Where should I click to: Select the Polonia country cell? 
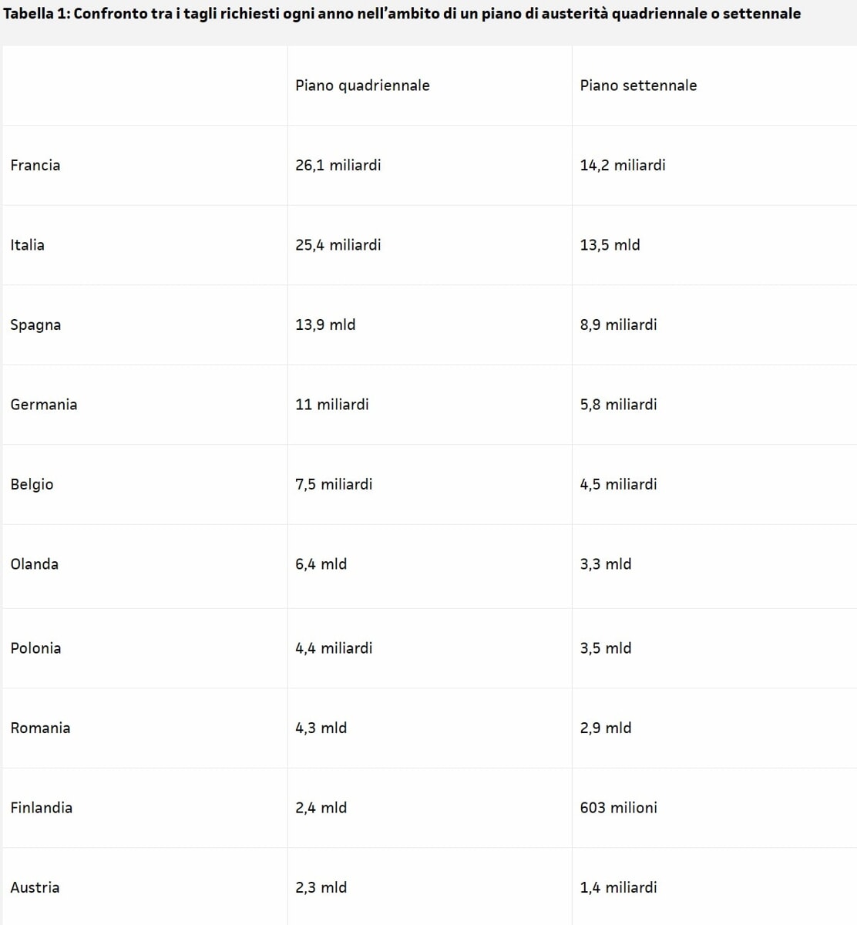(36, 648)
